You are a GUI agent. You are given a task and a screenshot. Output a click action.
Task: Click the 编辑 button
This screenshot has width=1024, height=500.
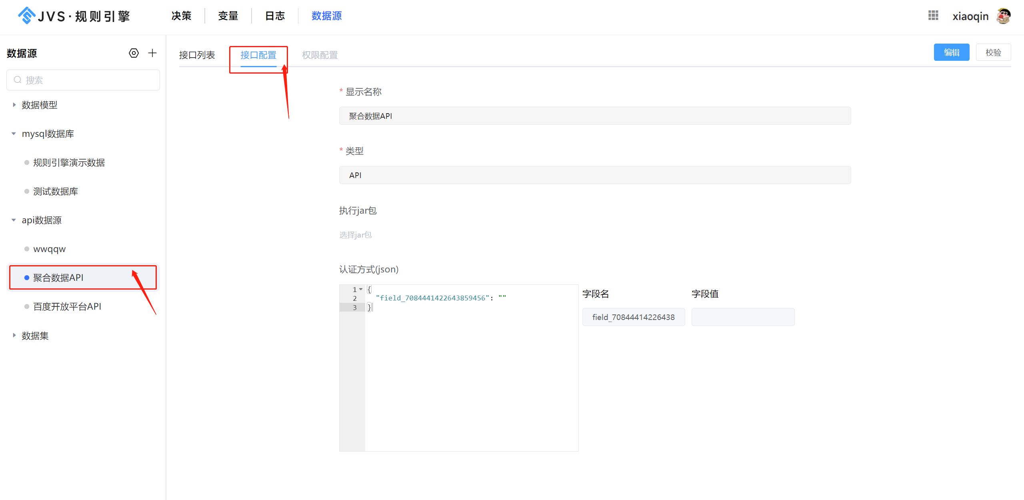pyautogui.click(x=952, y=52)
